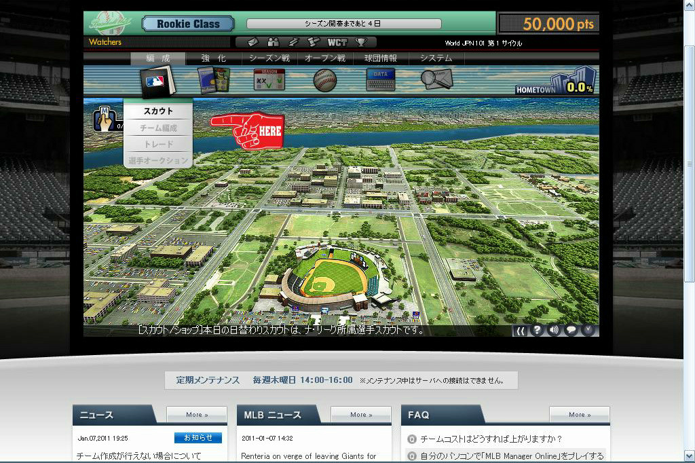Click the trophy icon in the black bar
Viewport: 695px width, 463px height.
point(361,42)
